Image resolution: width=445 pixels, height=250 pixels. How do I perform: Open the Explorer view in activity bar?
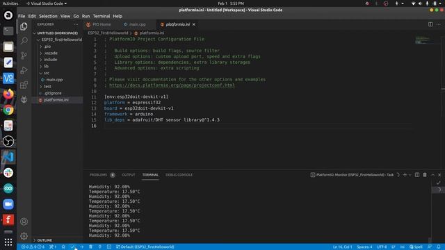[x=24, y=26]
